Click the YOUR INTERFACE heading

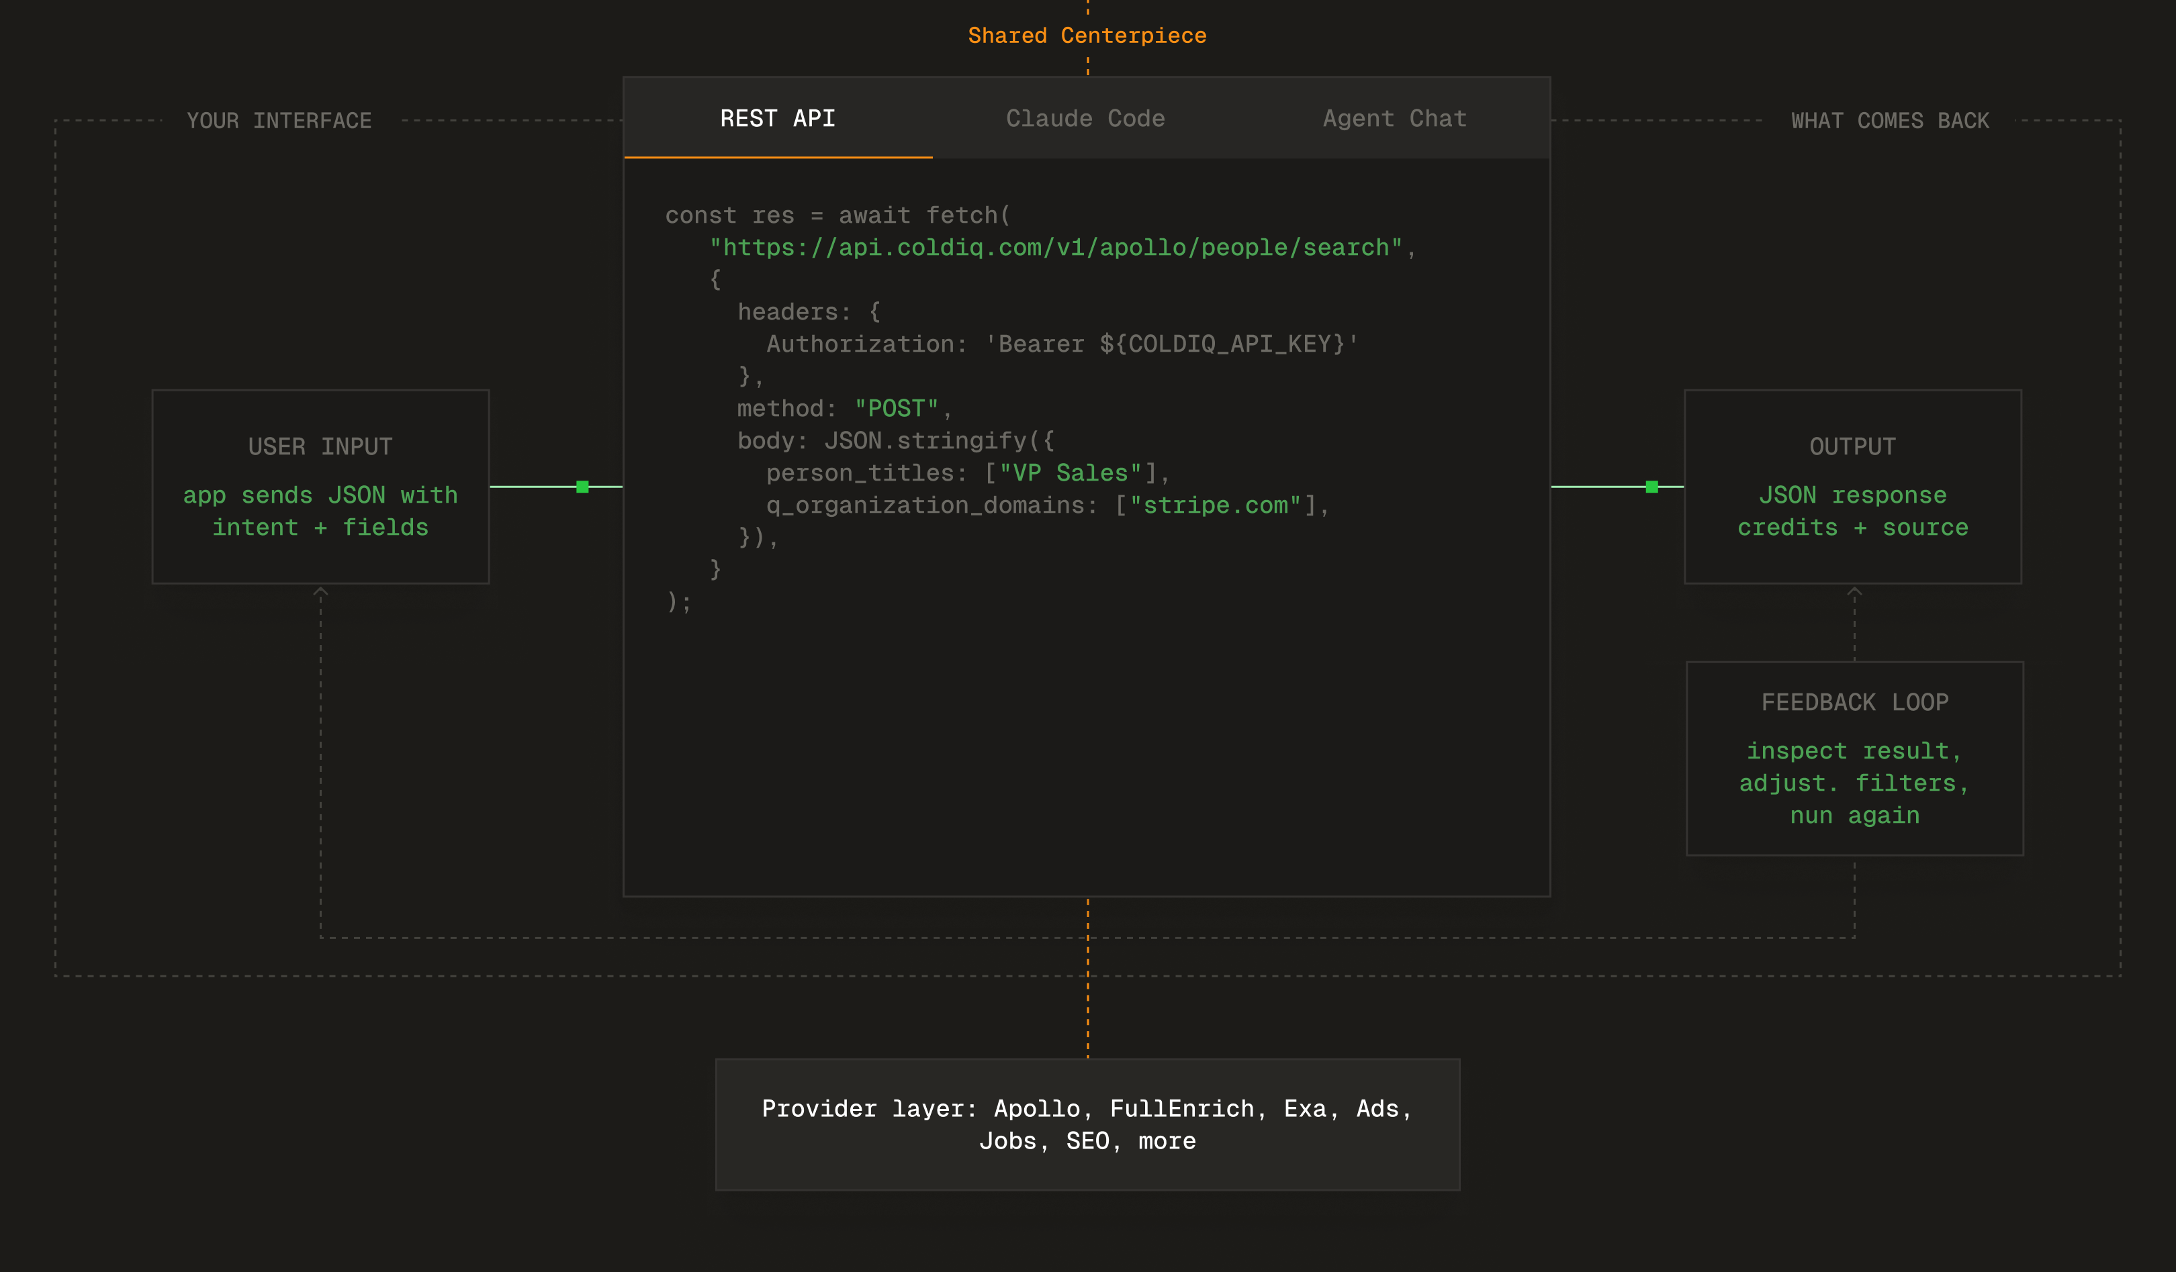tap(279, 121)
